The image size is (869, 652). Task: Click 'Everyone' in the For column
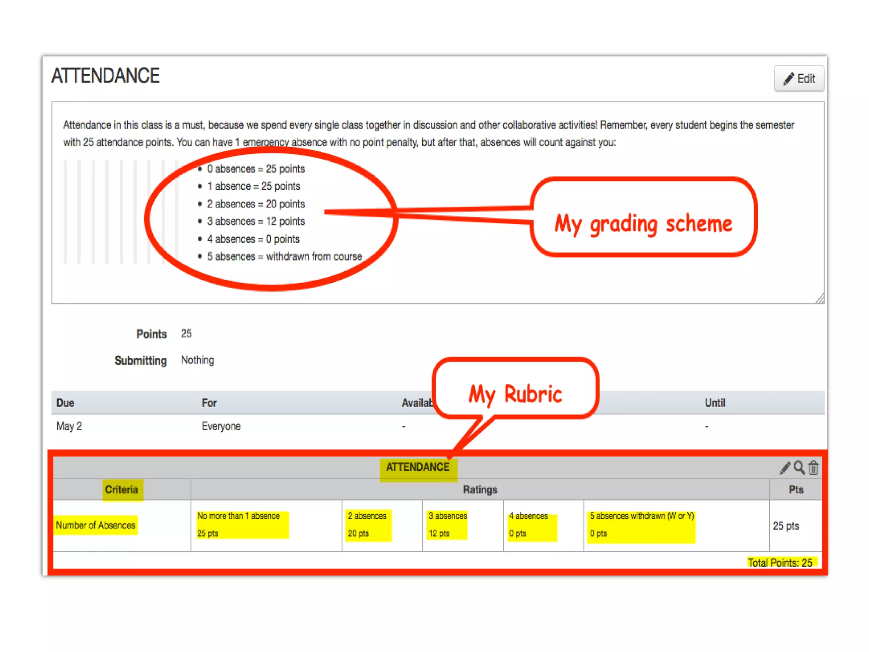tap(221, 426)
